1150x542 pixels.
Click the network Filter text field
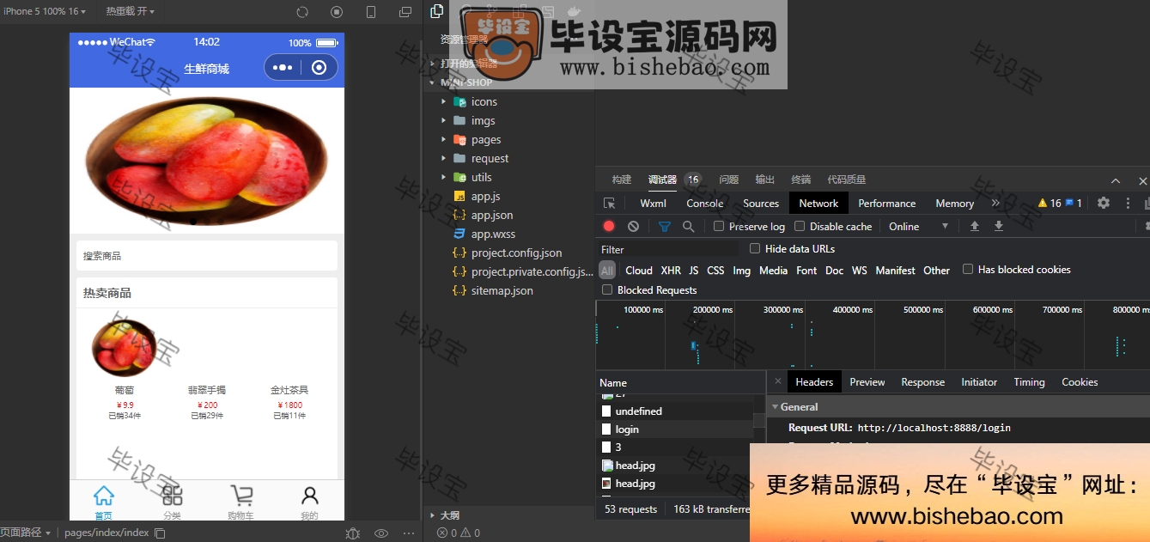click(x=668, y=248)
